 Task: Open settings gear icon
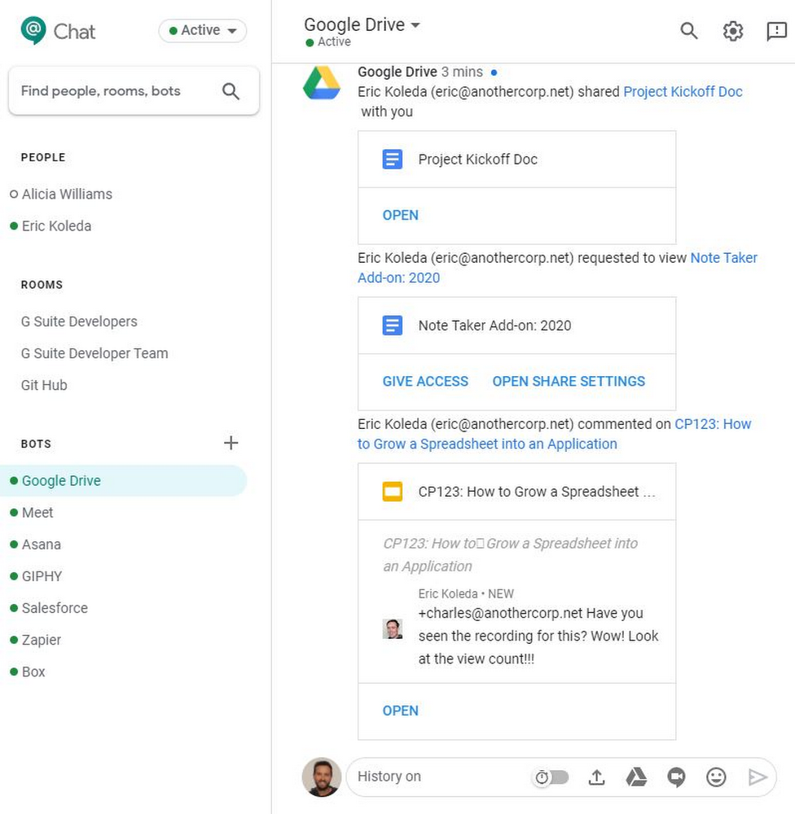(732, 31)
